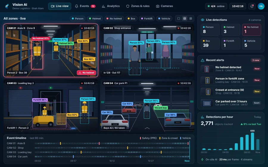
Task: Switch to the Analytics tab
Action: [x=111, y=6]
